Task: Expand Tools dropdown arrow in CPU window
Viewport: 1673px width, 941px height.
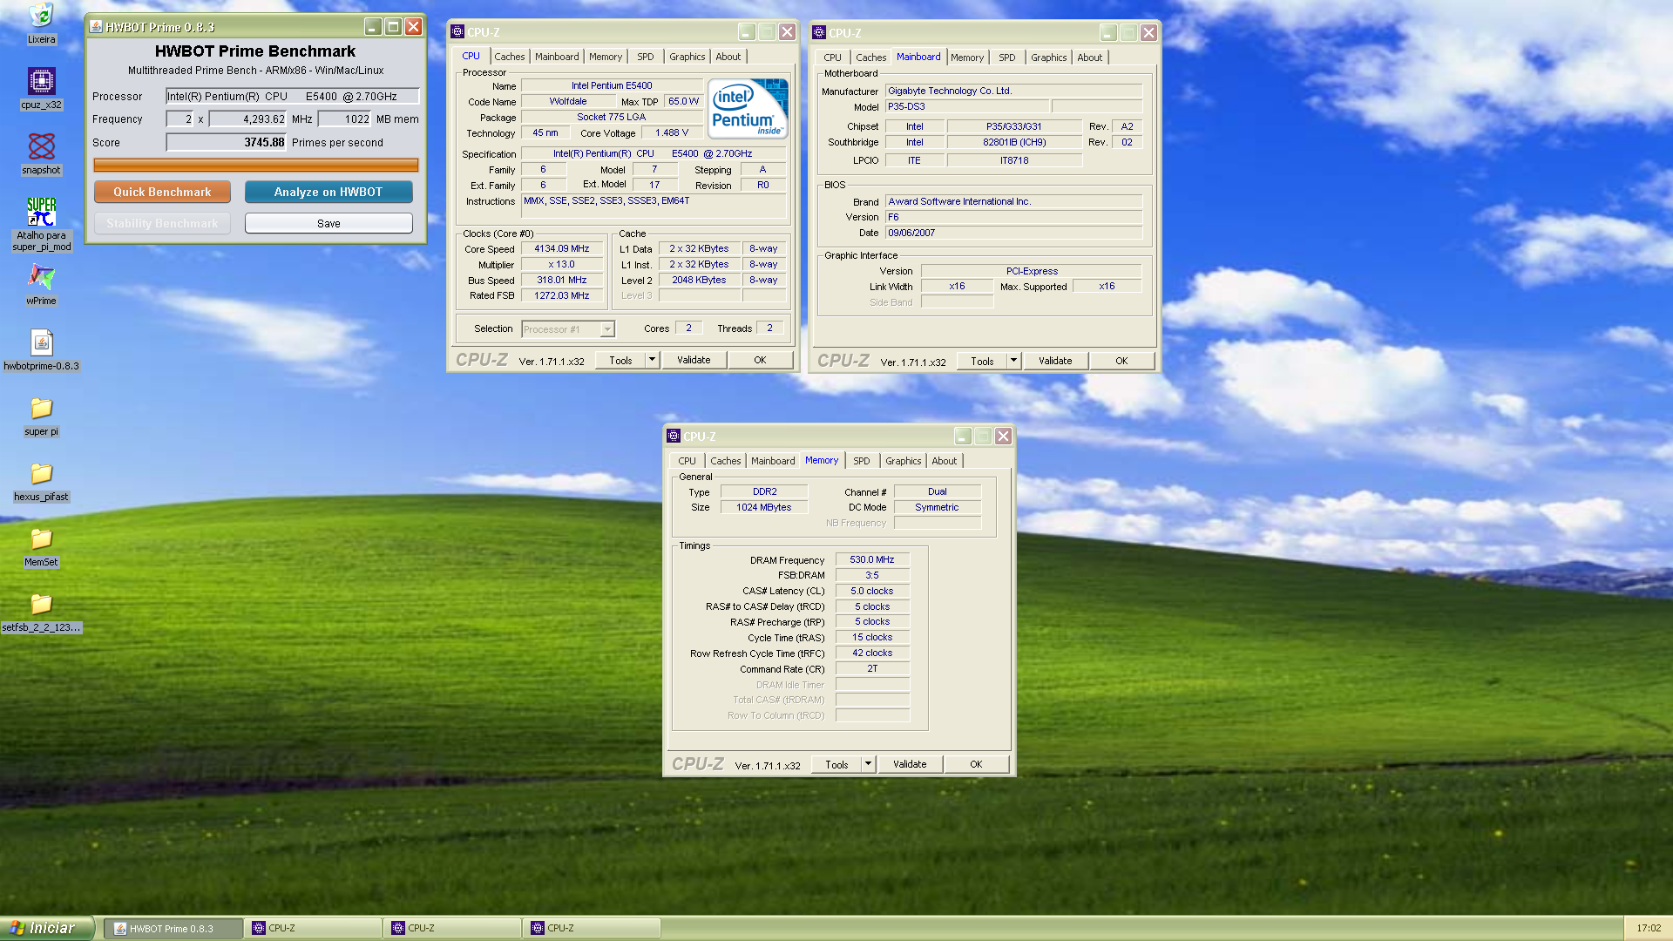Action: [652, 360]
